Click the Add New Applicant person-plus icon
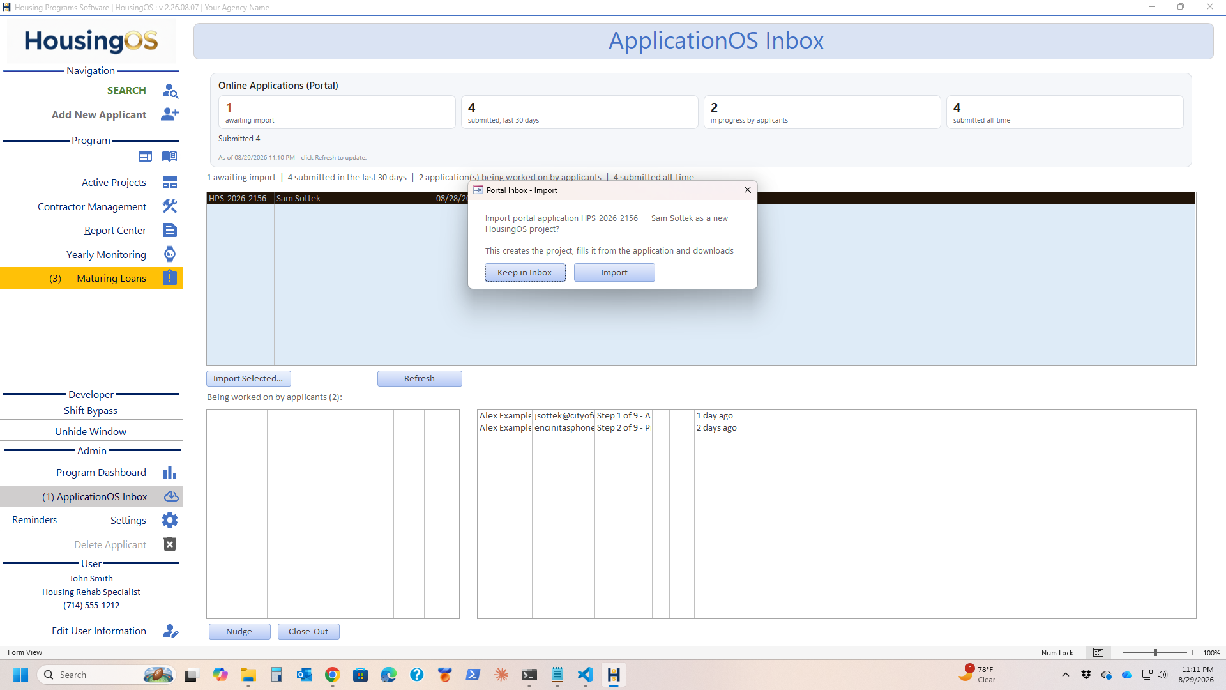This screenshot has width=1226, height=690. tap(170, 114)
